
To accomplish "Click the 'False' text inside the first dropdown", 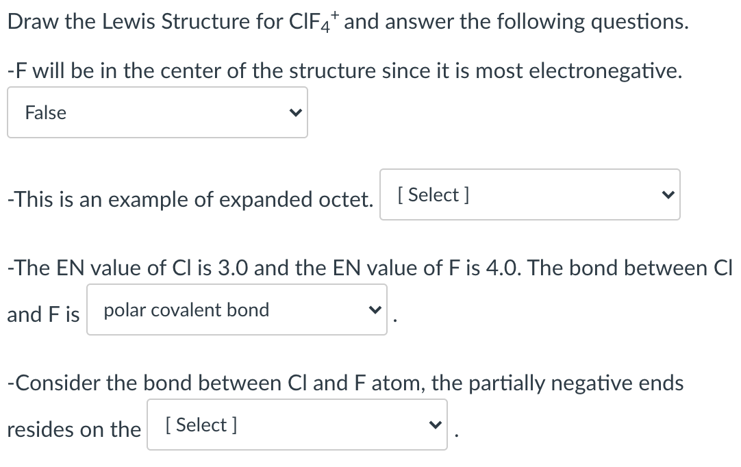I will tap(46, 112).
